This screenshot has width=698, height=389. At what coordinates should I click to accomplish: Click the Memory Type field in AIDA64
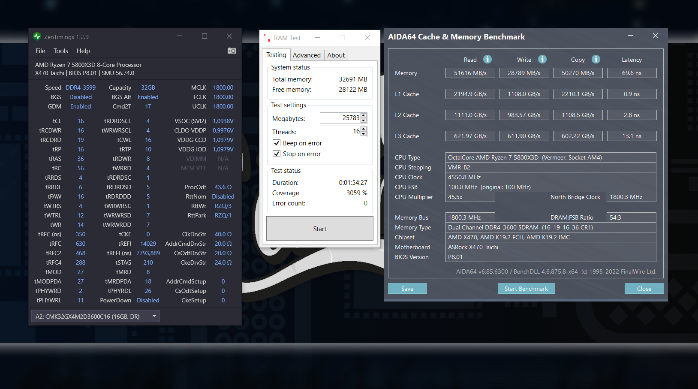pos(551,227)
